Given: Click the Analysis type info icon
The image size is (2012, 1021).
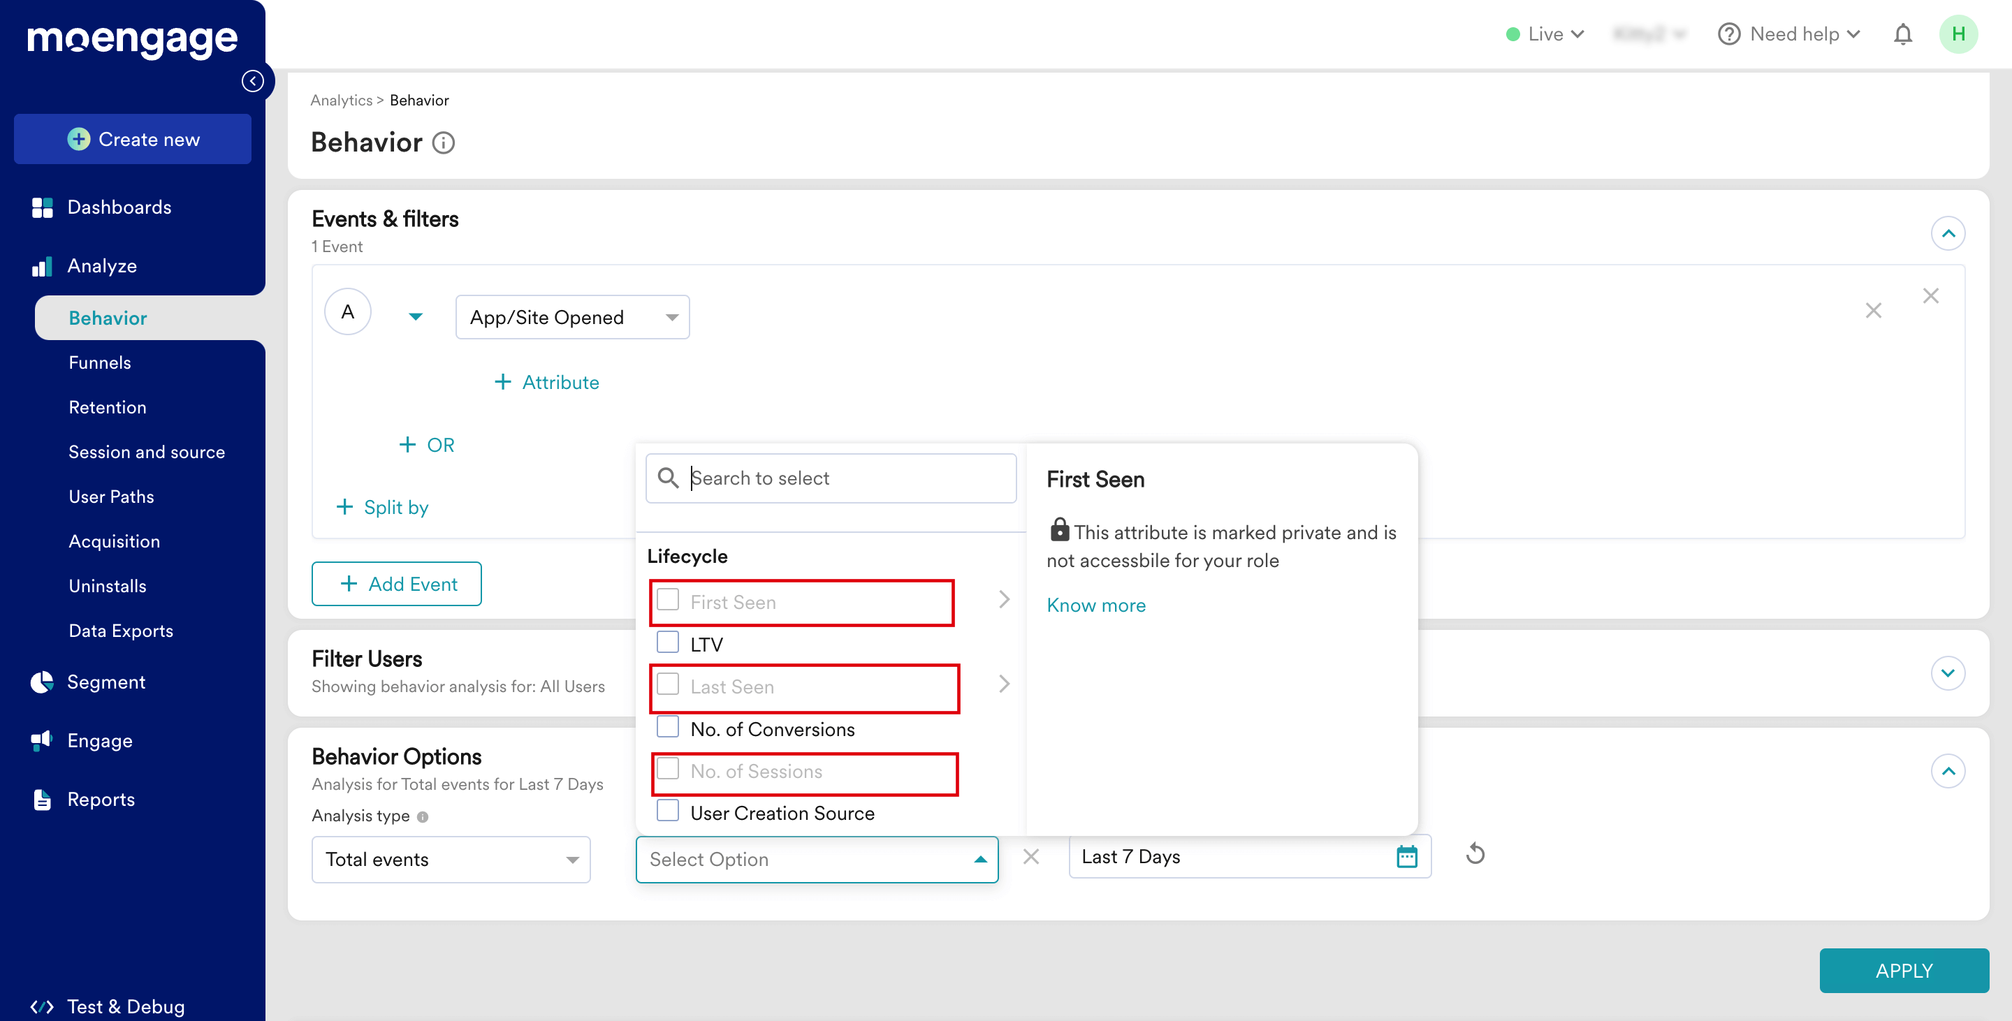Looking at the screenshot, I should pyautogui.click(x=423, y=816).
